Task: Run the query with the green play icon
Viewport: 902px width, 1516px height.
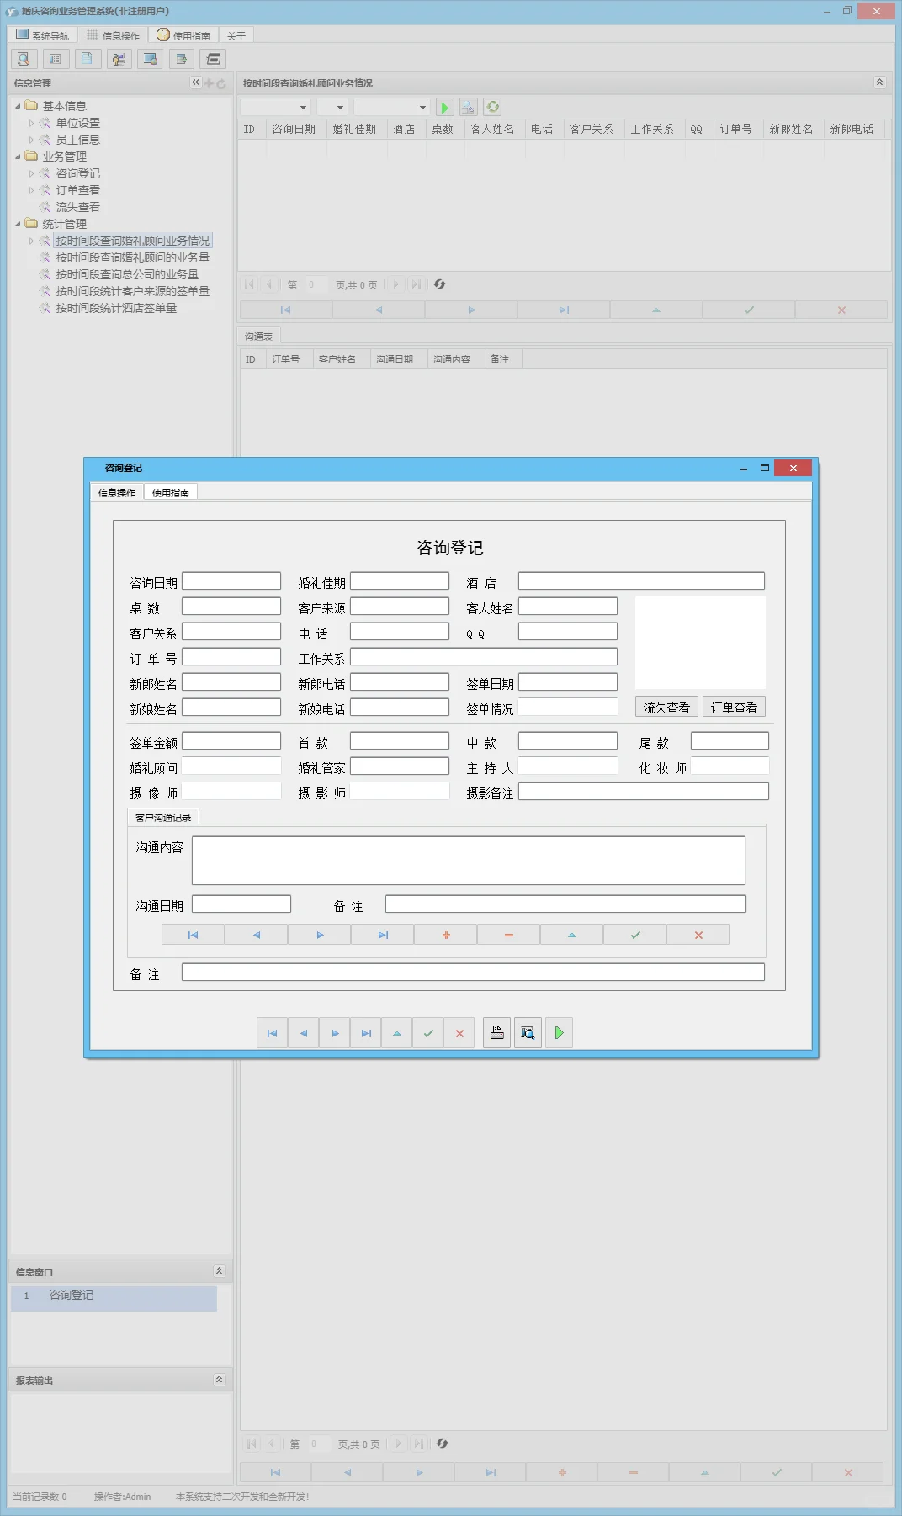Action: 445,107
